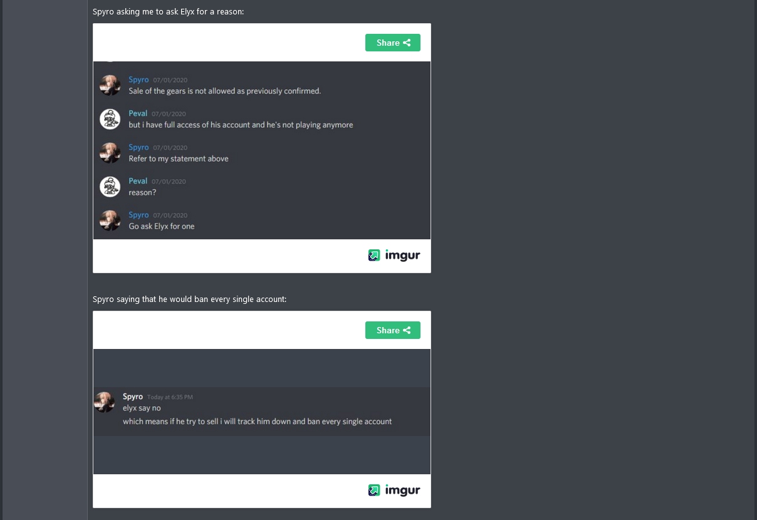The image size is (757, 520).
Task: Click Peval's avatar beside 'but i have full access' message
Action: [x=110, y=119]
